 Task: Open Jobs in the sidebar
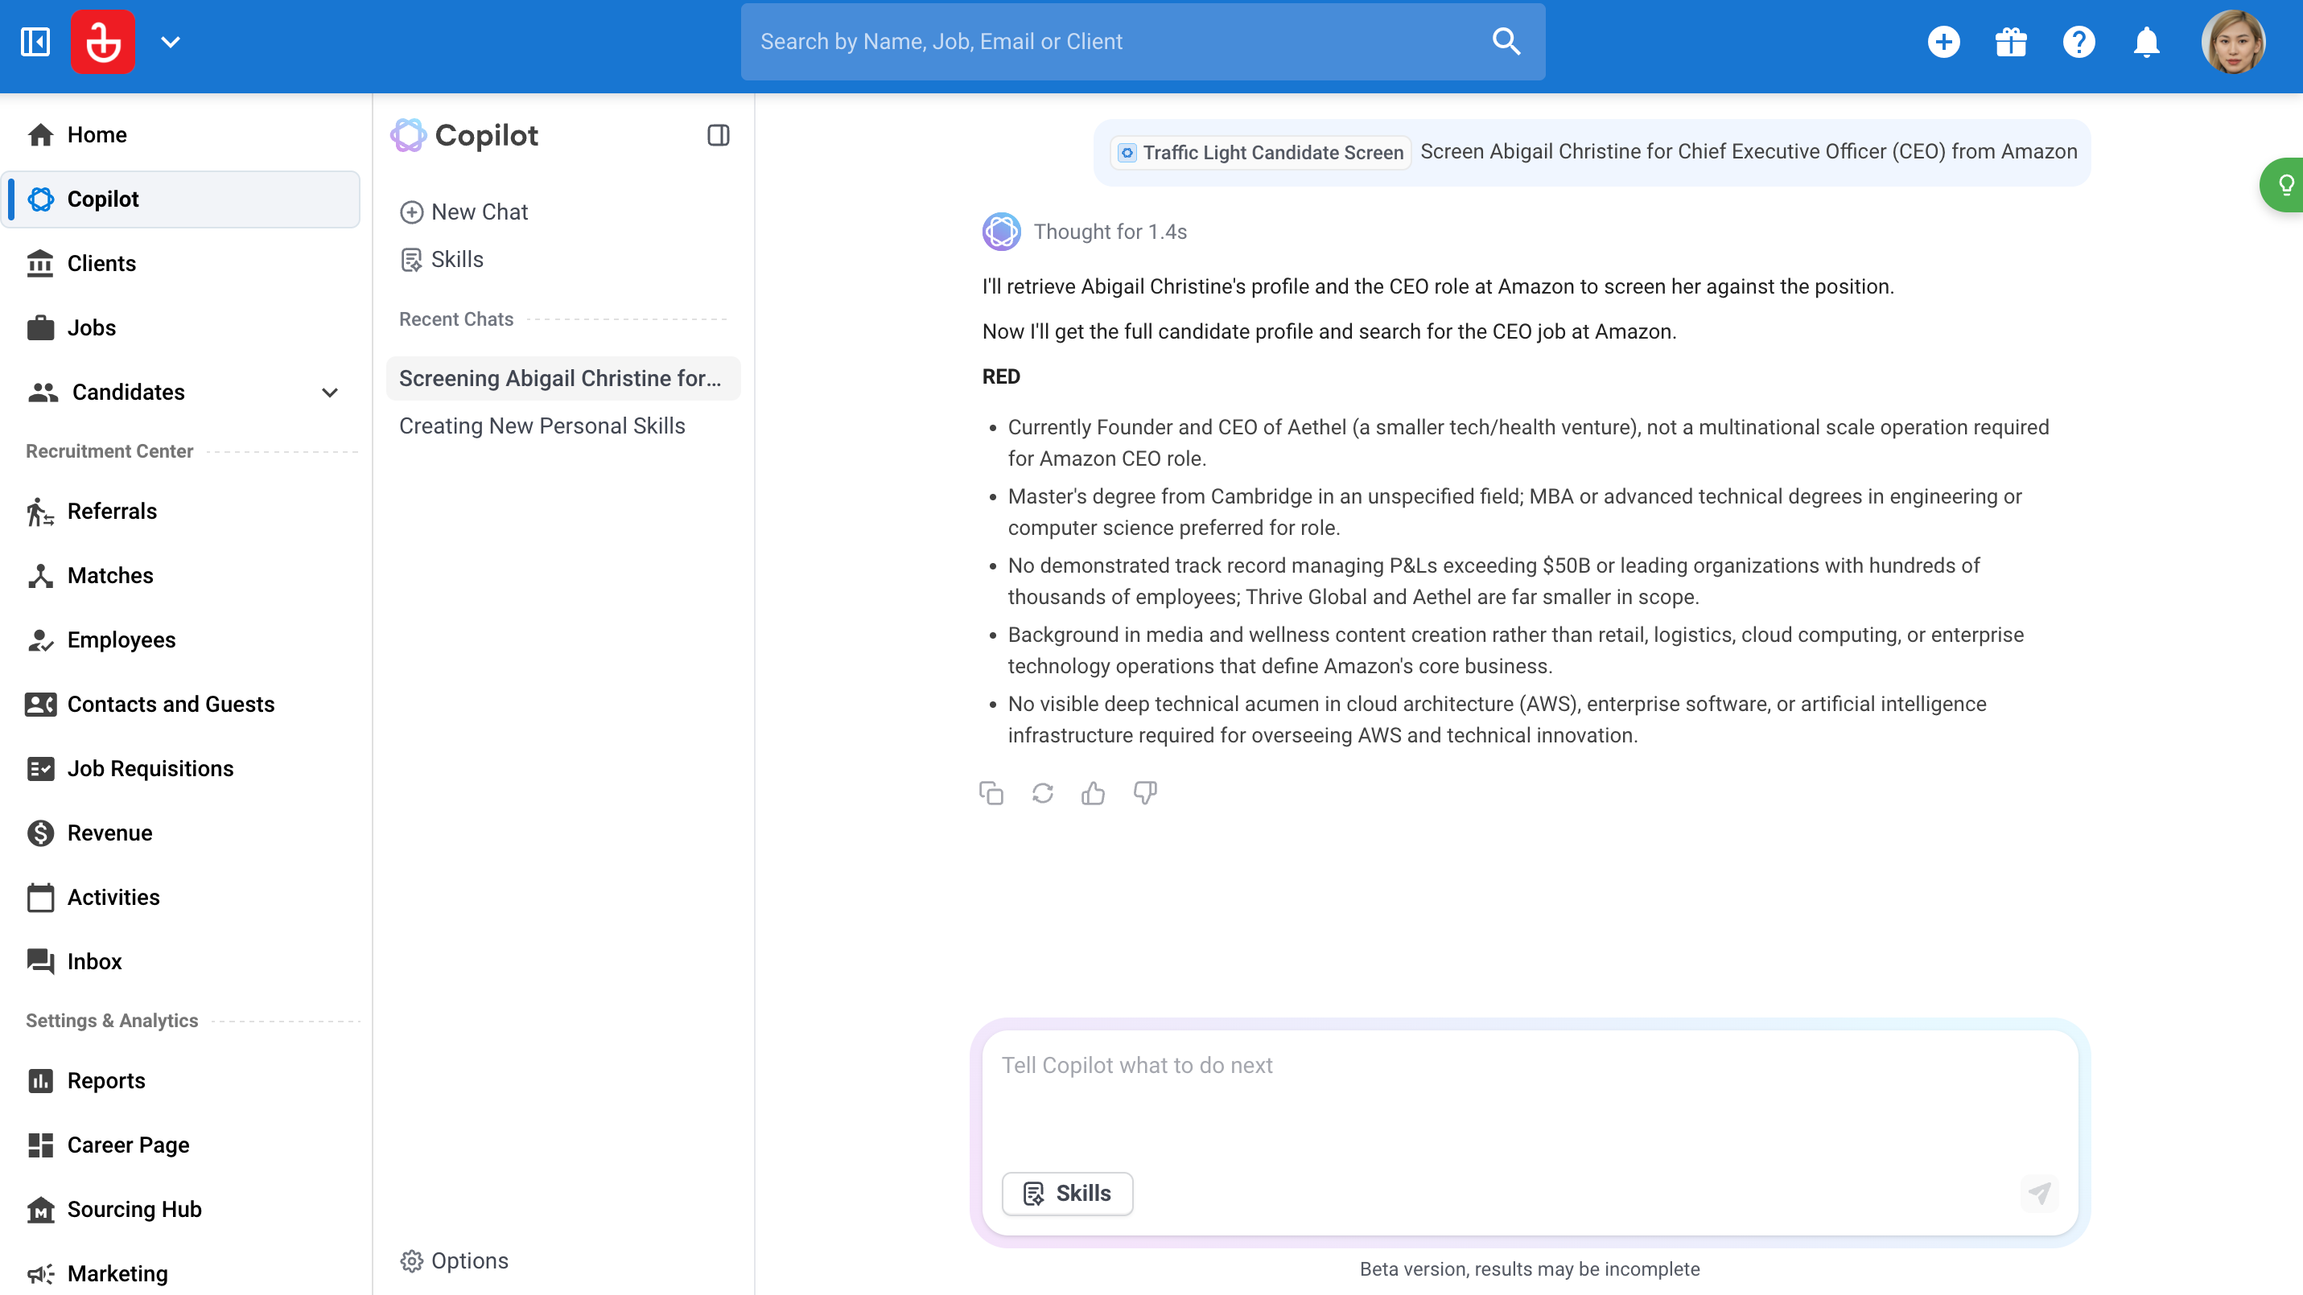[182, 327]
